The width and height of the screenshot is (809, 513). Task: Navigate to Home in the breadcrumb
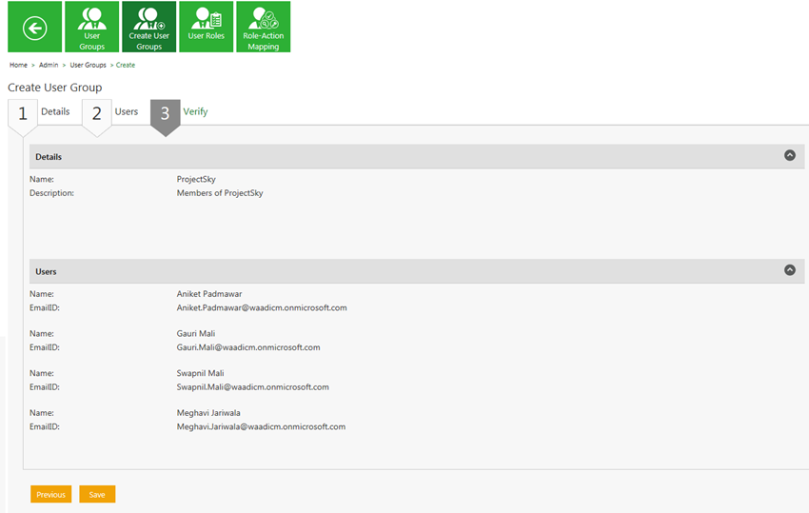pos(18,65)
